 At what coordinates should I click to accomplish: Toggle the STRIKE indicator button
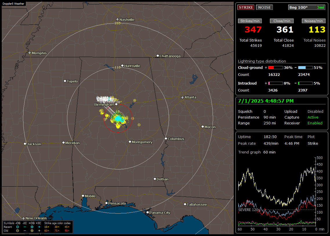click(246, 7)
